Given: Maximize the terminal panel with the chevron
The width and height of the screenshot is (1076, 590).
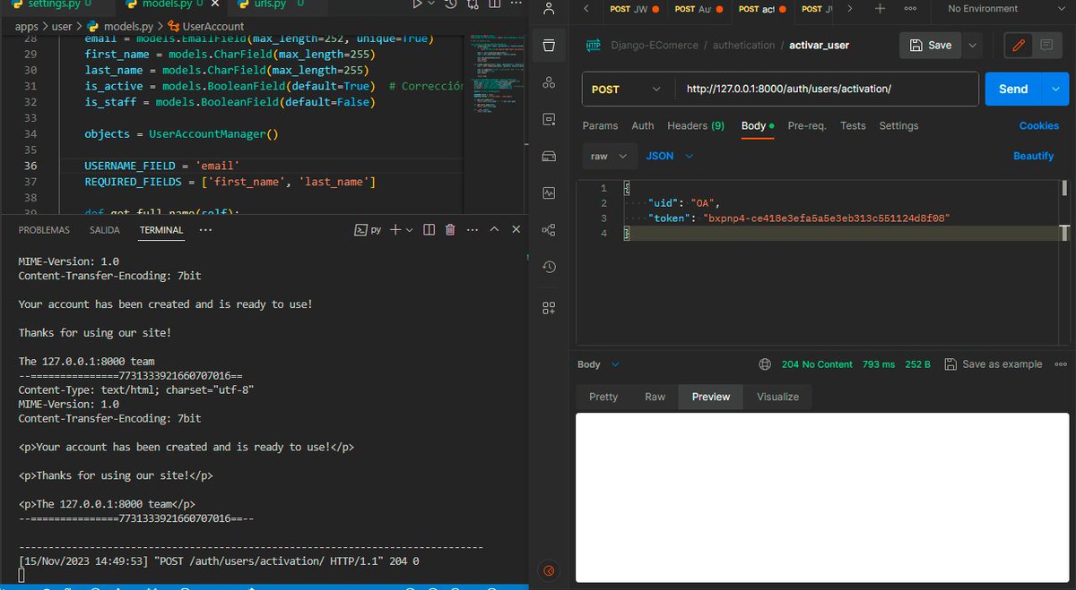Looking at the screenshot, I should (x=494, y=230).
